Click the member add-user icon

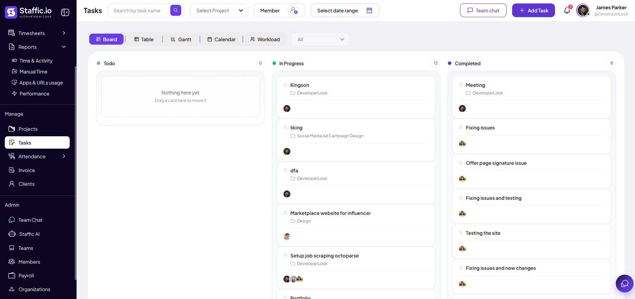tap(294, 10)
